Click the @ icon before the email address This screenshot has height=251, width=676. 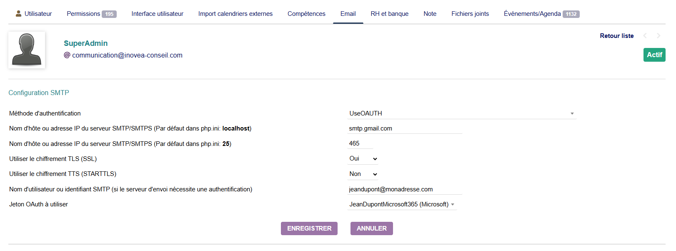[x=67, y=55]
